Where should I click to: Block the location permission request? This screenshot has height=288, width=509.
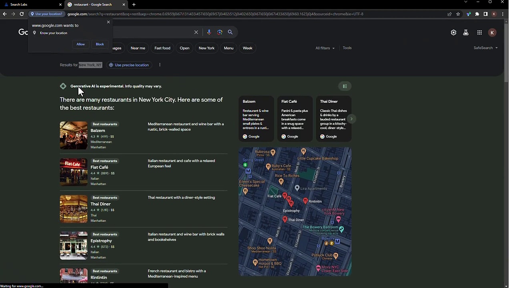(100, 44)
